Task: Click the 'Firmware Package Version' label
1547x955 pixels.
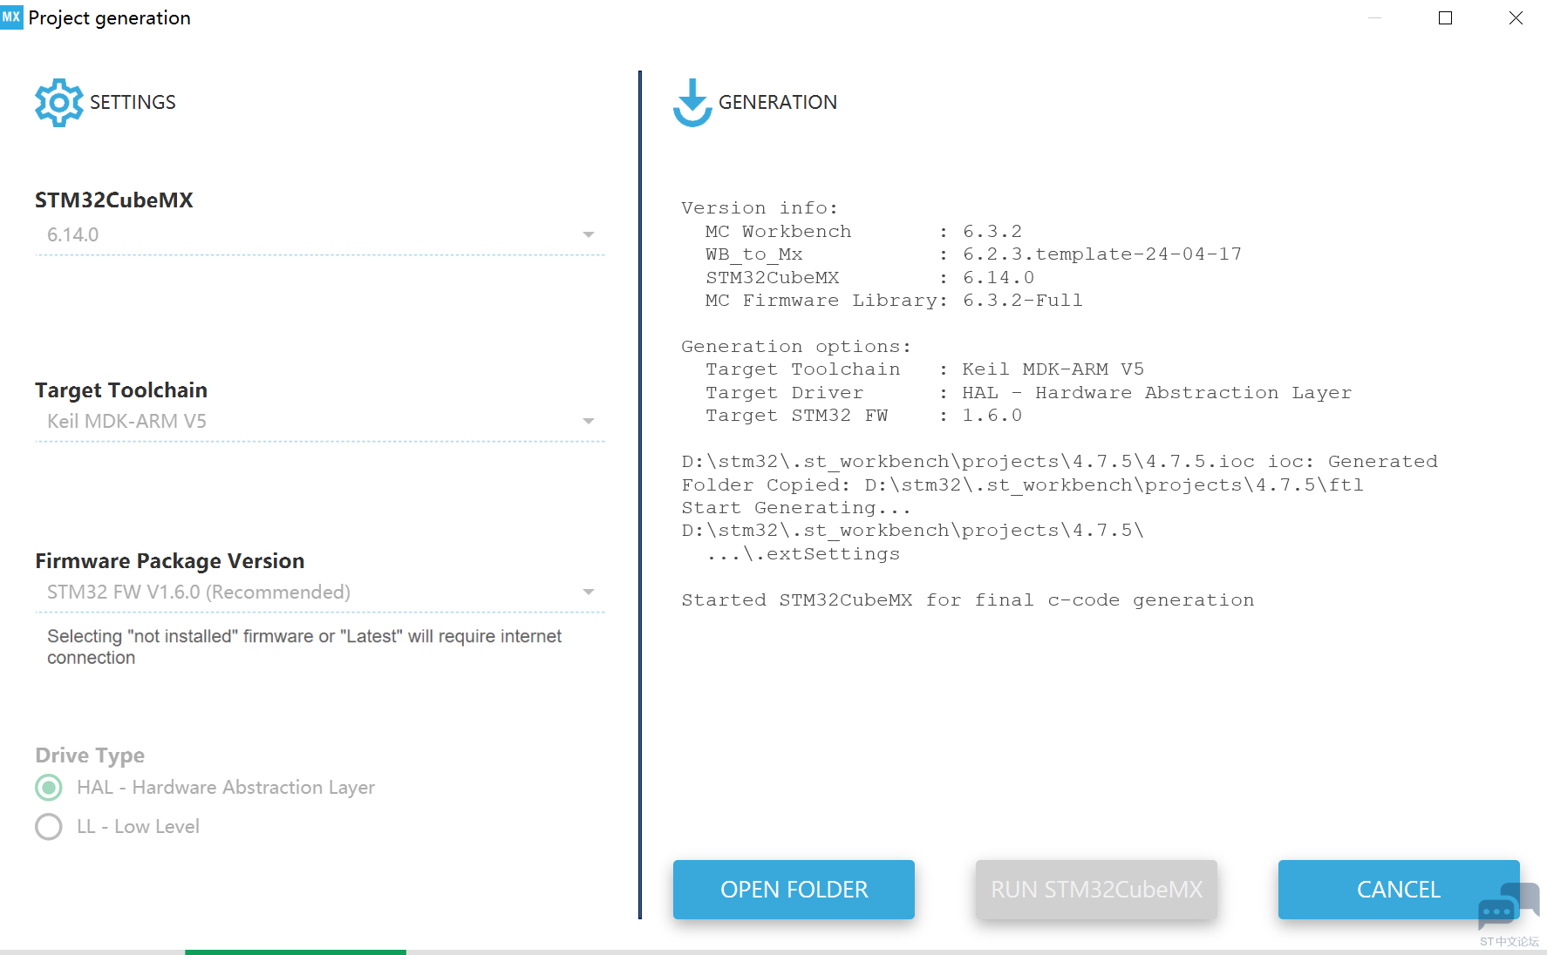Action: 170,561
